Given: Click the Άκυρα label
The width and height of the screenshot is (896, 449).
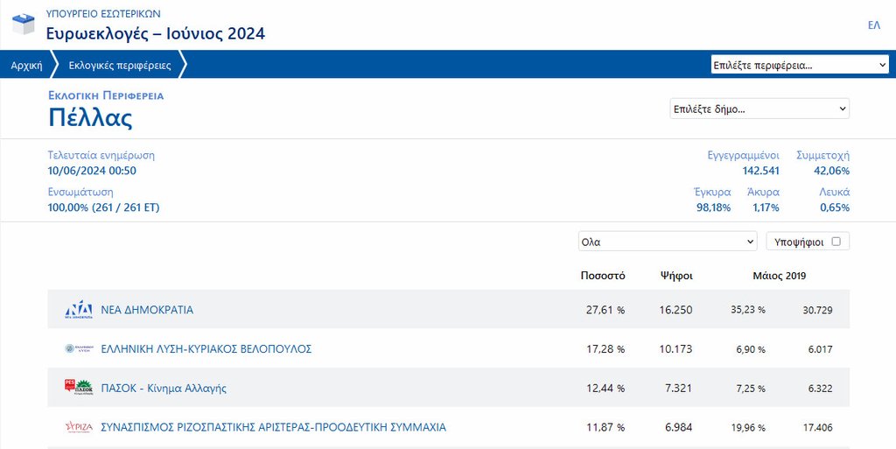Looking at the screenshot, I should pos(763,192).
